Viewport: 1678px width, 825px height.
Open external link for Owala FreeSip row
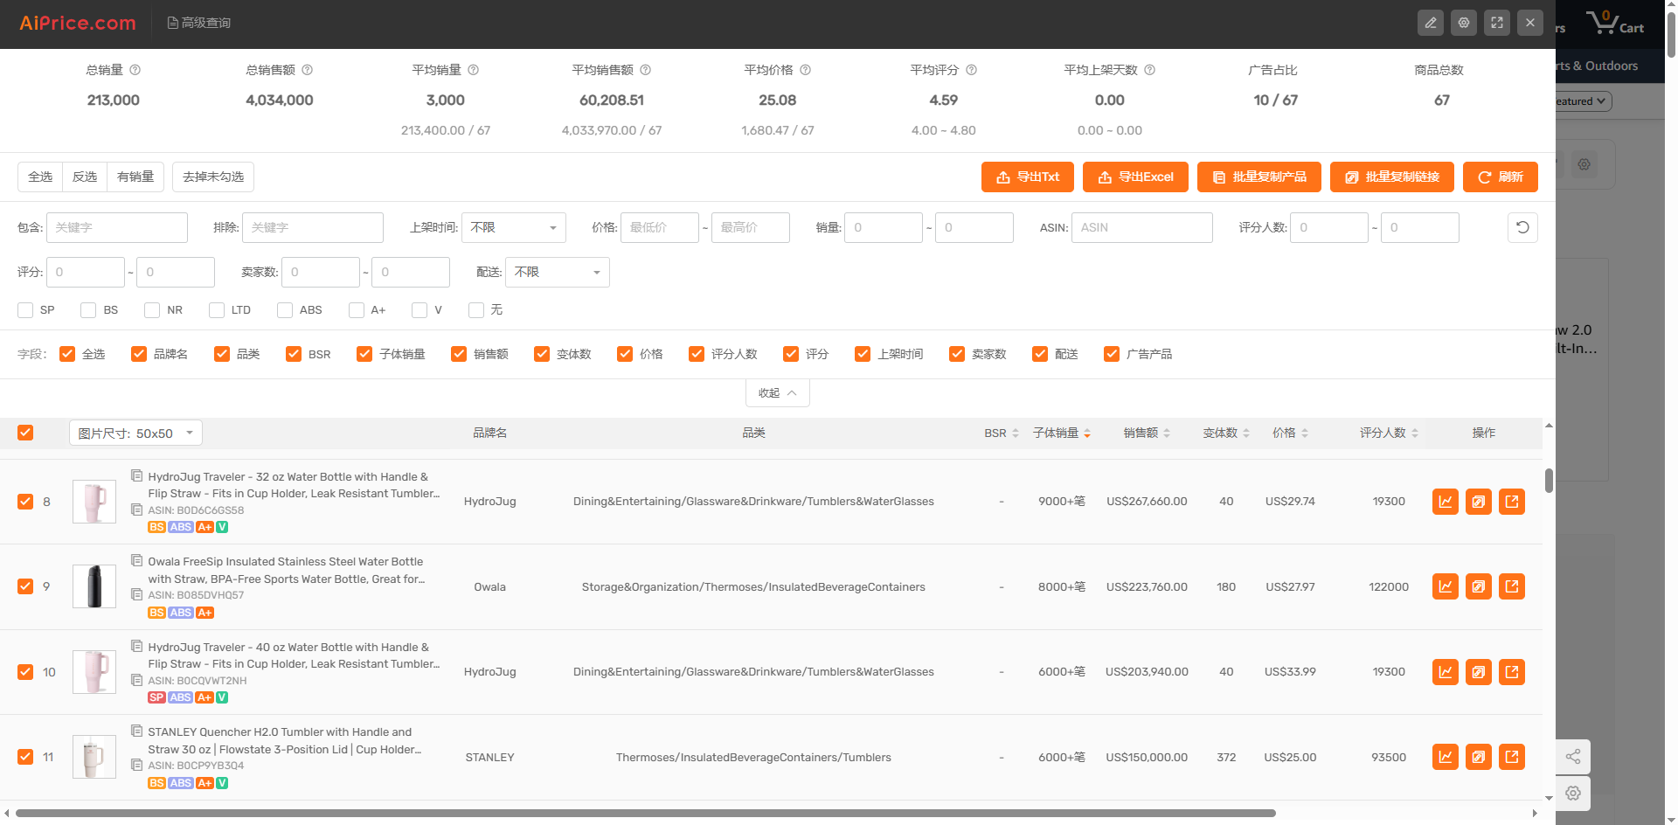click(1512, 586)
